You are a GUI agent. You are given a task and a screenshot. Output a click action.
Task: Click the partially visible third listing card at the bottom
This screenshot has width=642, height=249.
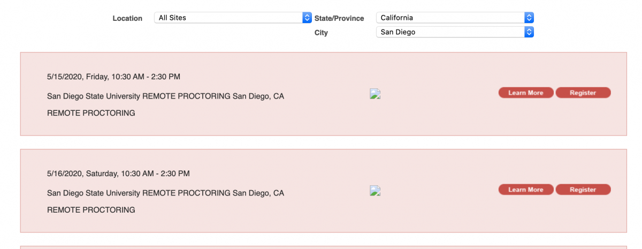323,247
